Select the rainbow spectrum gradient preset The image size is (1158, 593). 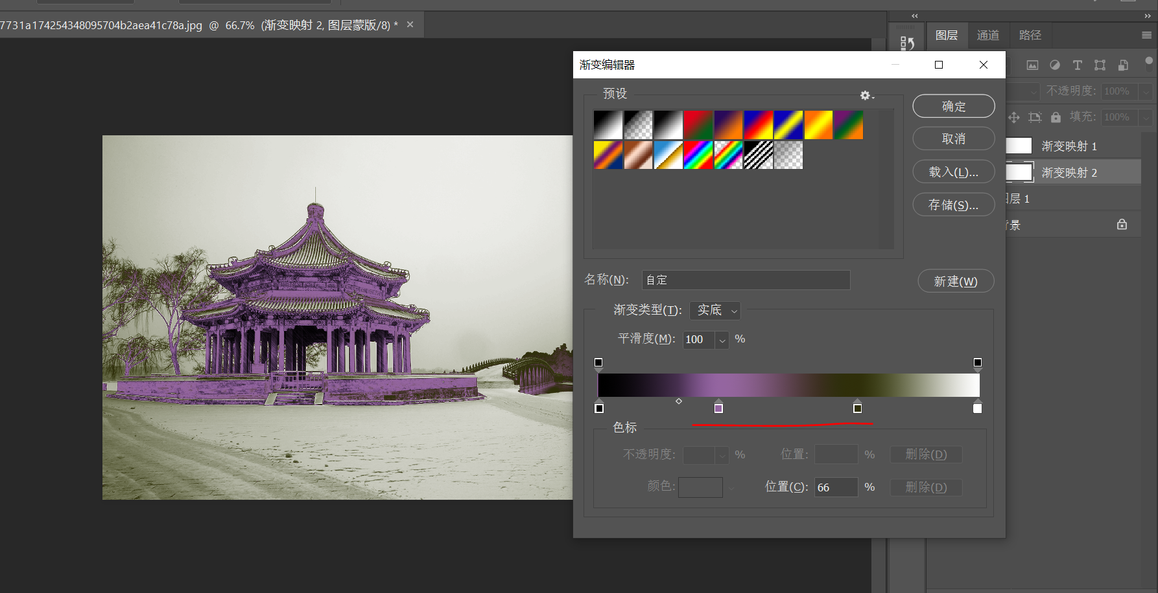698,155
